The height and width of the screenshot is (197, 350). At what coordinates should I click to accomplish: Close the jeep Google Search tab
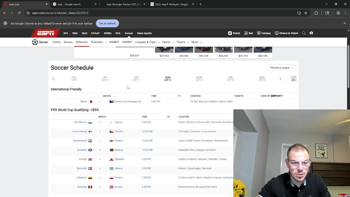(95, 4)
